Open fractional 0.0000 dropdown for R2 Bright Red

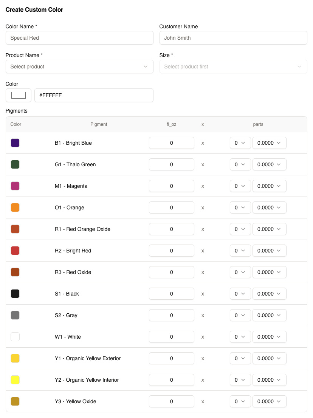[269, 251]
